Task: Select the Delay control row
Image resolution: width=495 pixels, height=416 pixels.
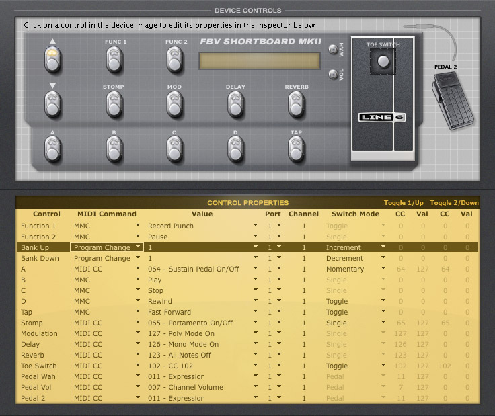Action: (x=247, y=344)
